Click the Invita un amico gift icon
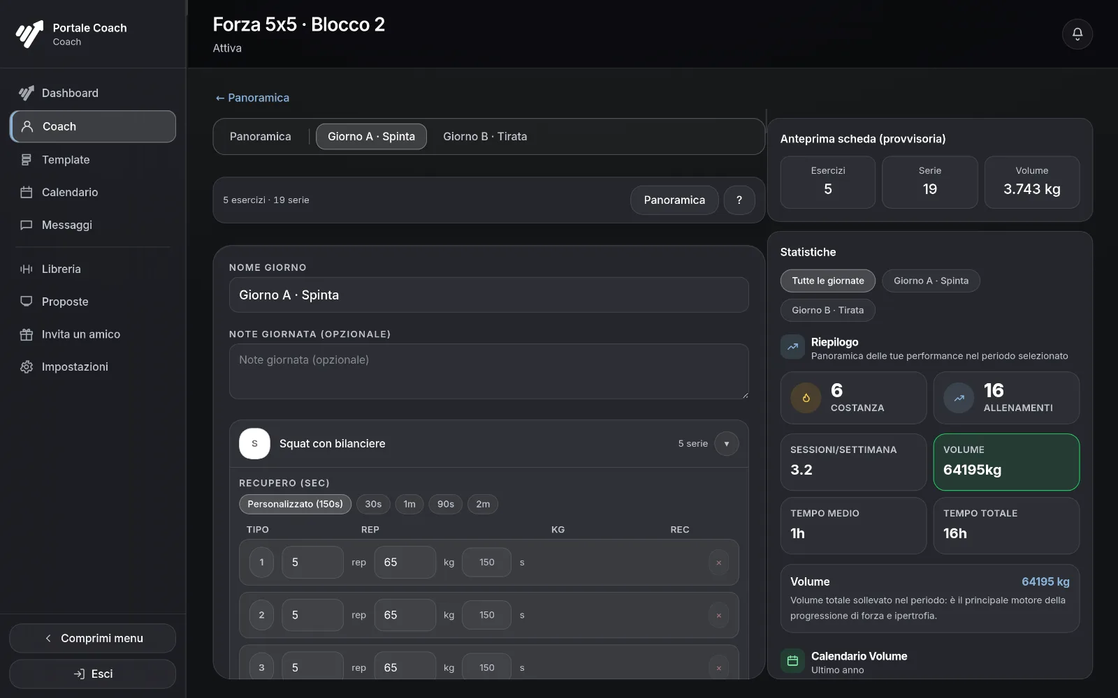The image size is (1118, 698). click(x=27, y=334)
